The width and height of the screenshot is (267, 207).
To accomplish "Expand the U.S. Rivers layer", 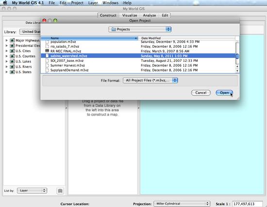I will [x=6, y=67].
